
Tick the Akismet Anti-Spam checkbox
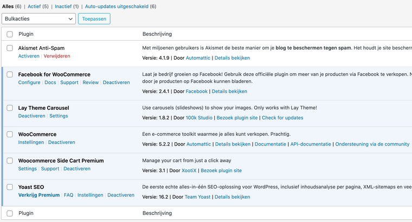(x=10, y=48)
